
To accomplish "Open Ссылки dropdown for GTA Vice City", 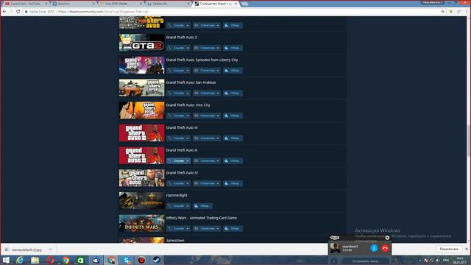I will point(178,116).
